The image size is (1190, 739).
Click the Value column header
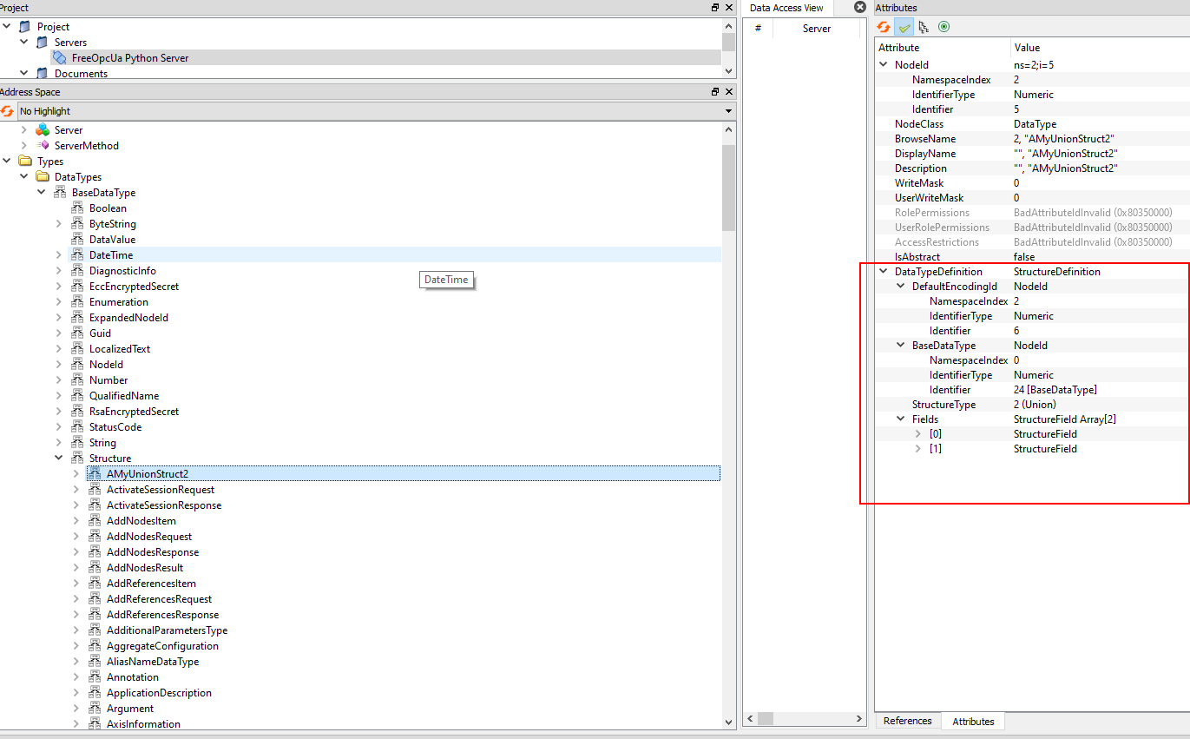click(1100, 48)
